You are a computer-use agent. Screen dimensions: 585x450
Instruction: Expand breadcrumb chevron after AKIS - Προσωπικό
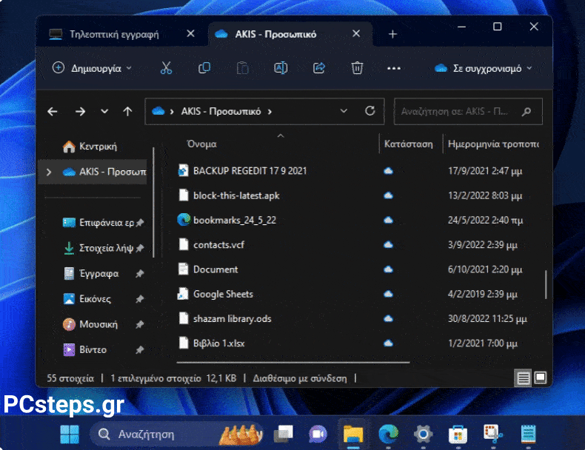270,112
